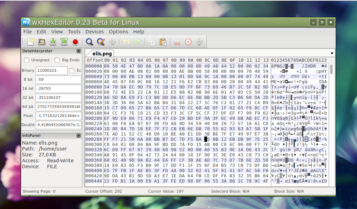Click the New File toolbar icon

[31, 42]
